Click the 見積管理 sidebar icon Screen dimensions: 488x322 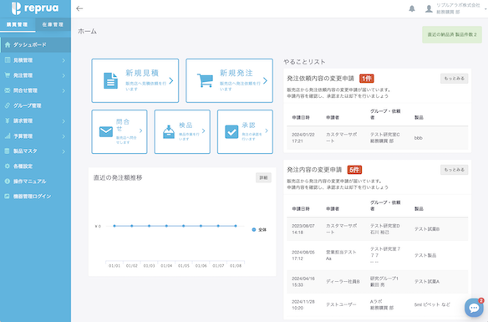pos(8,60)
